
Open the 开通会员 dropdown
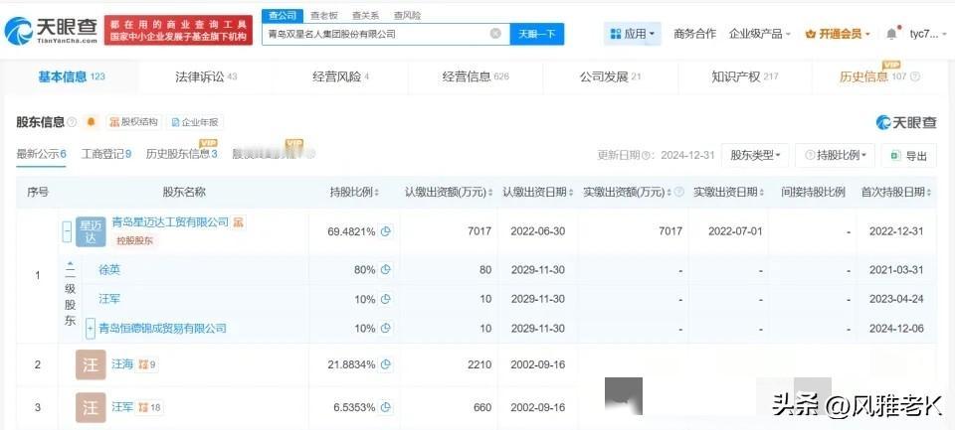[x=838, y=34]
